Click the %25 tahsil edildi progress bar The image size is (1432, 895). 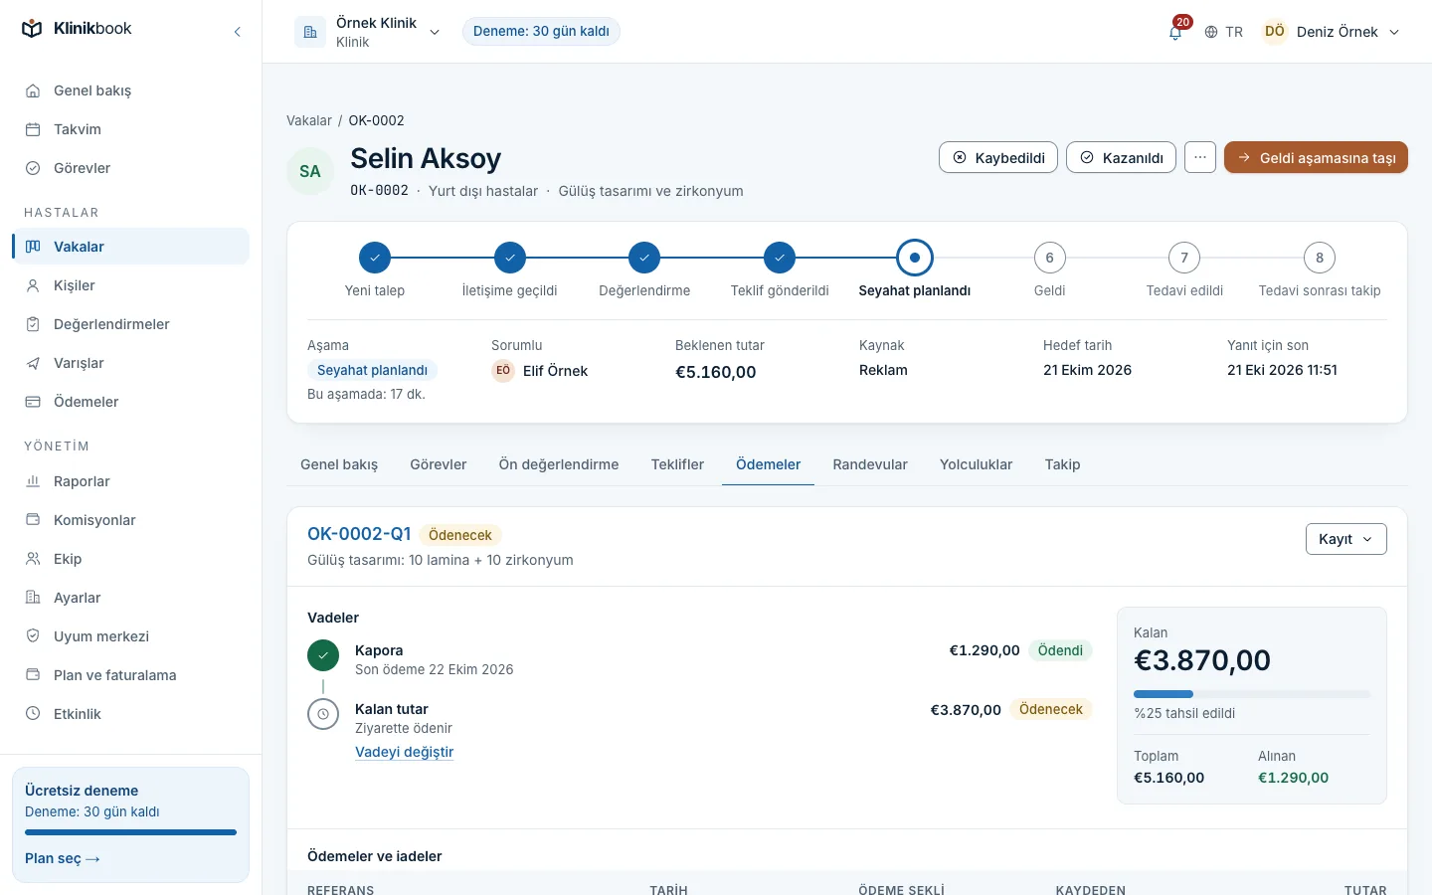point(1252,694)
